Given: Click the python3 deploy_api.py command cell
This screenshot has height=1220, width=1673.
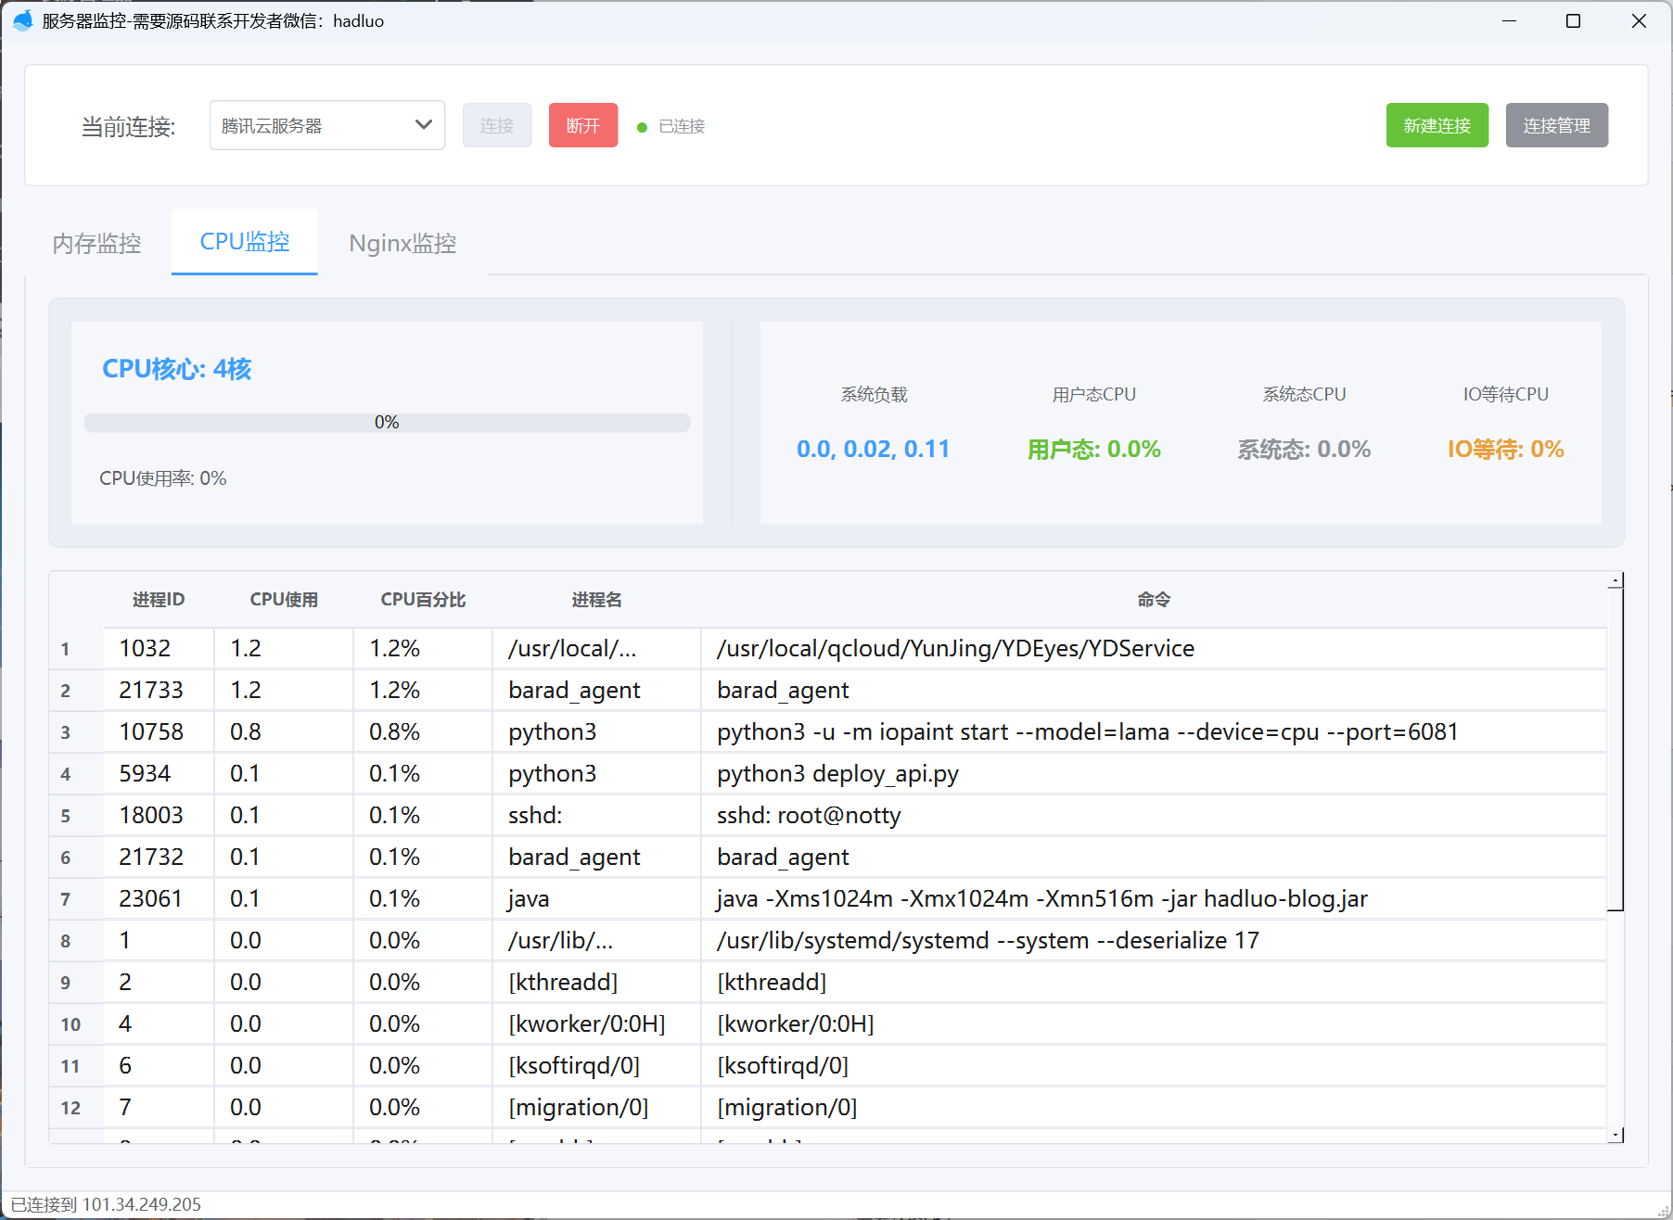Looking at the screenshot, I should pyautogui.click(x=1154, y=773).
